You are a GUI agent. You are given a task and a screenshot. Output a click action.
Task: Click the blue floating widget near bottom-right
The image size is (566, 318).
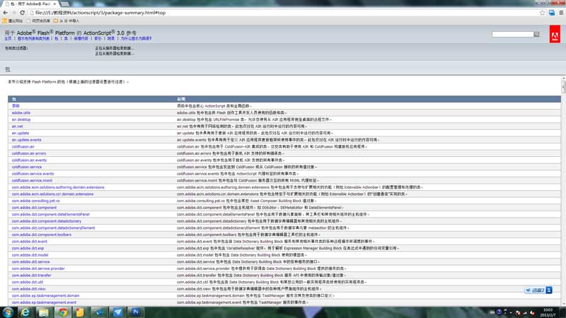pos(538,290)
